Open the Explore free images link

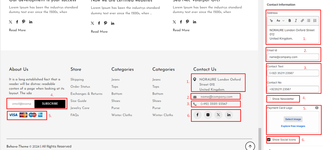293,126
